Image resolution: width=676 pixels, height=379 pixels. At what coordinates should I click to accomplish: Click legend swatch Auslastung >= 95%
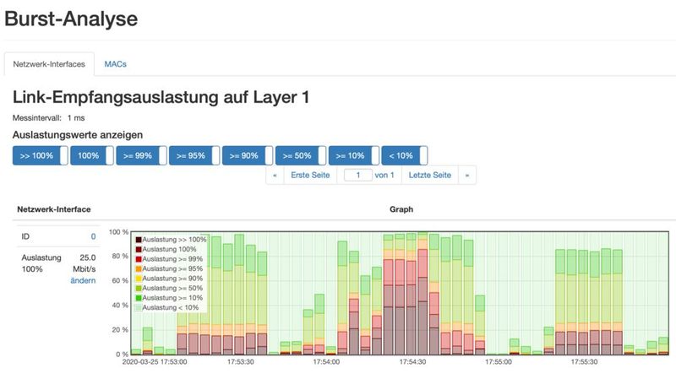pyautogui.click(x=139, y=268)
